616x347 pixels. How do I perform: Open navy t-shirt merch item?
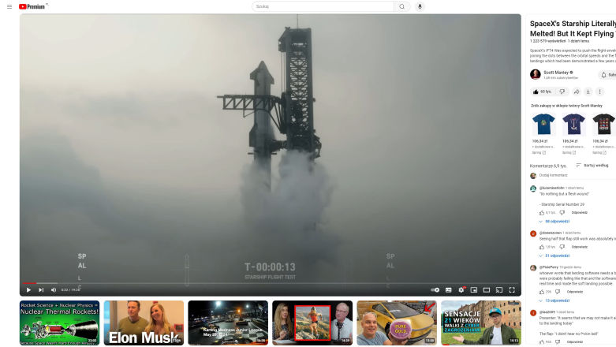tap(573, 124)
